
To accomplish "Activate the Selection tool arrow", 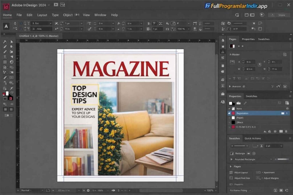I will point(12,42).
